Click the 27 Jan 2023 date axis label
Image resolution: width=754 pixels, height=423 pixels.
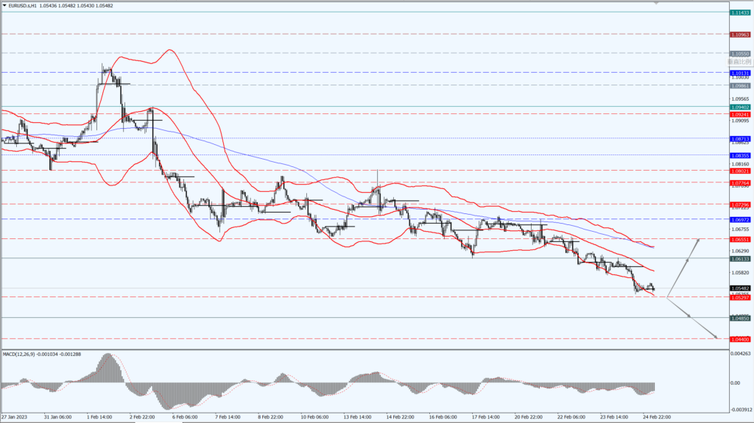pos(15,416)
